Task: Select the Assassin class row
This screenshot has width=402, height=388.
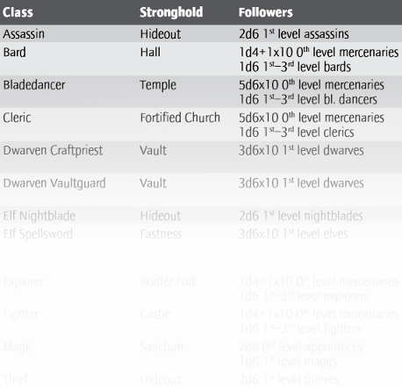Action: pos(201,33)
